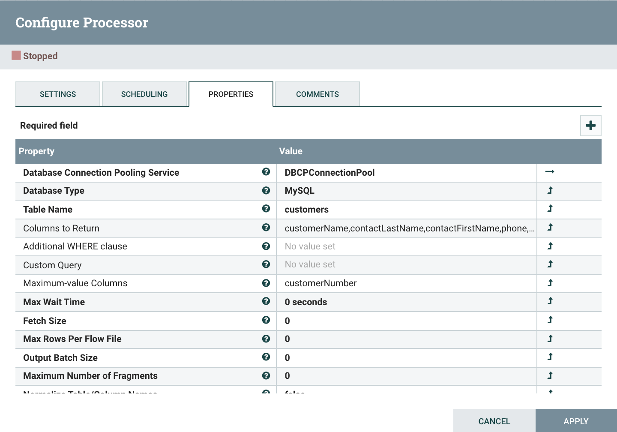Click the arrow icon in Table Name row
The height and width of the screenshot is (432, 617).
[x=550, y=209]
